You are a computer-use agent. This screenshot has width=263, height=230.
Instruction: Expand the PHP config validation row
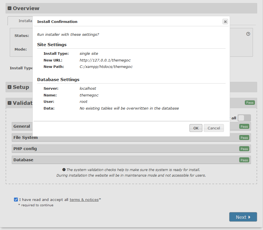131,149
